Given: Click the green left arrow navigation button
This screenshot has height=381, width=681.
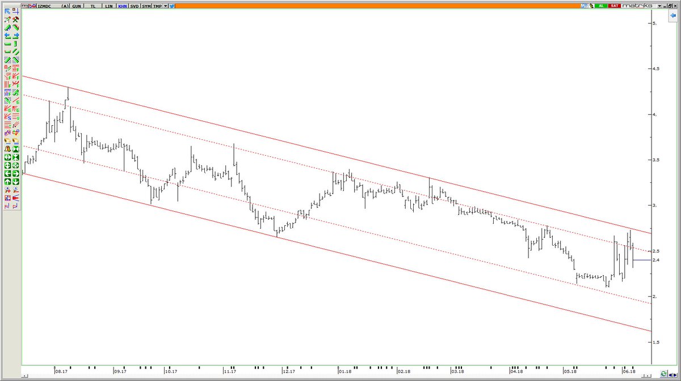Looking at the screenshot, I should (7, 173).
